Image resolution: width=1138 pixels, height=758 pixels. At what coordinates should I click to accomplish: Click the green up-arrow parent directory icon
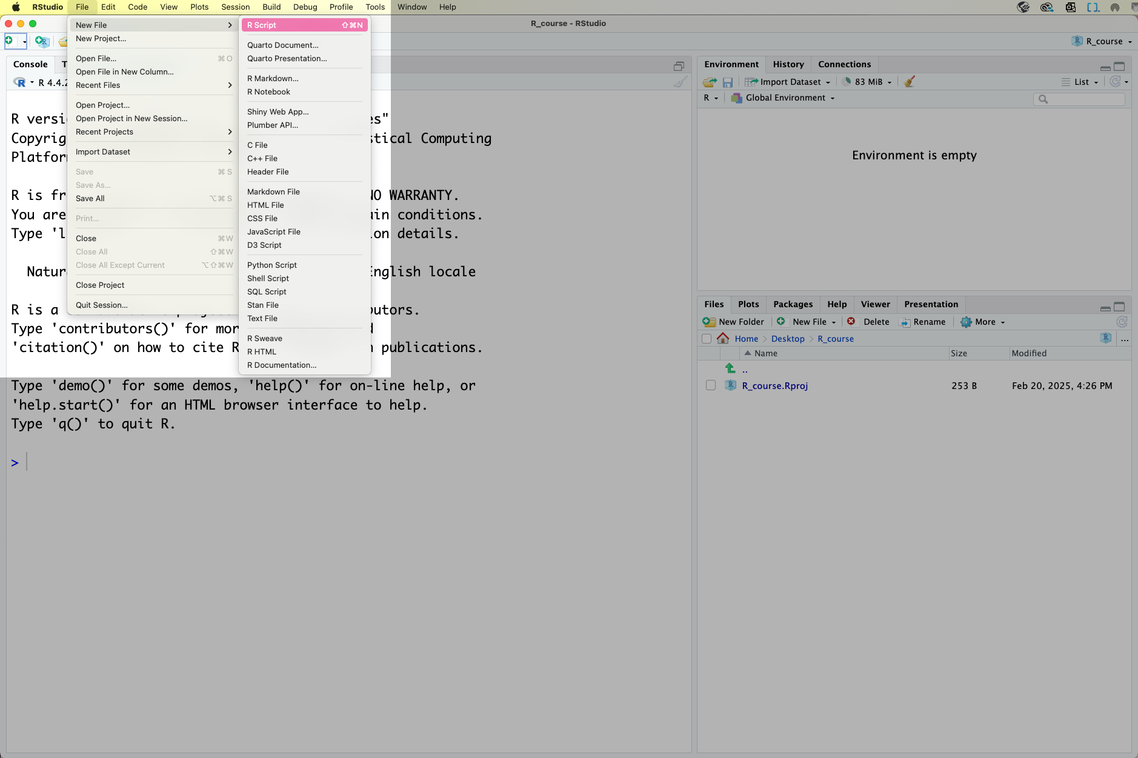pos(730,368)
